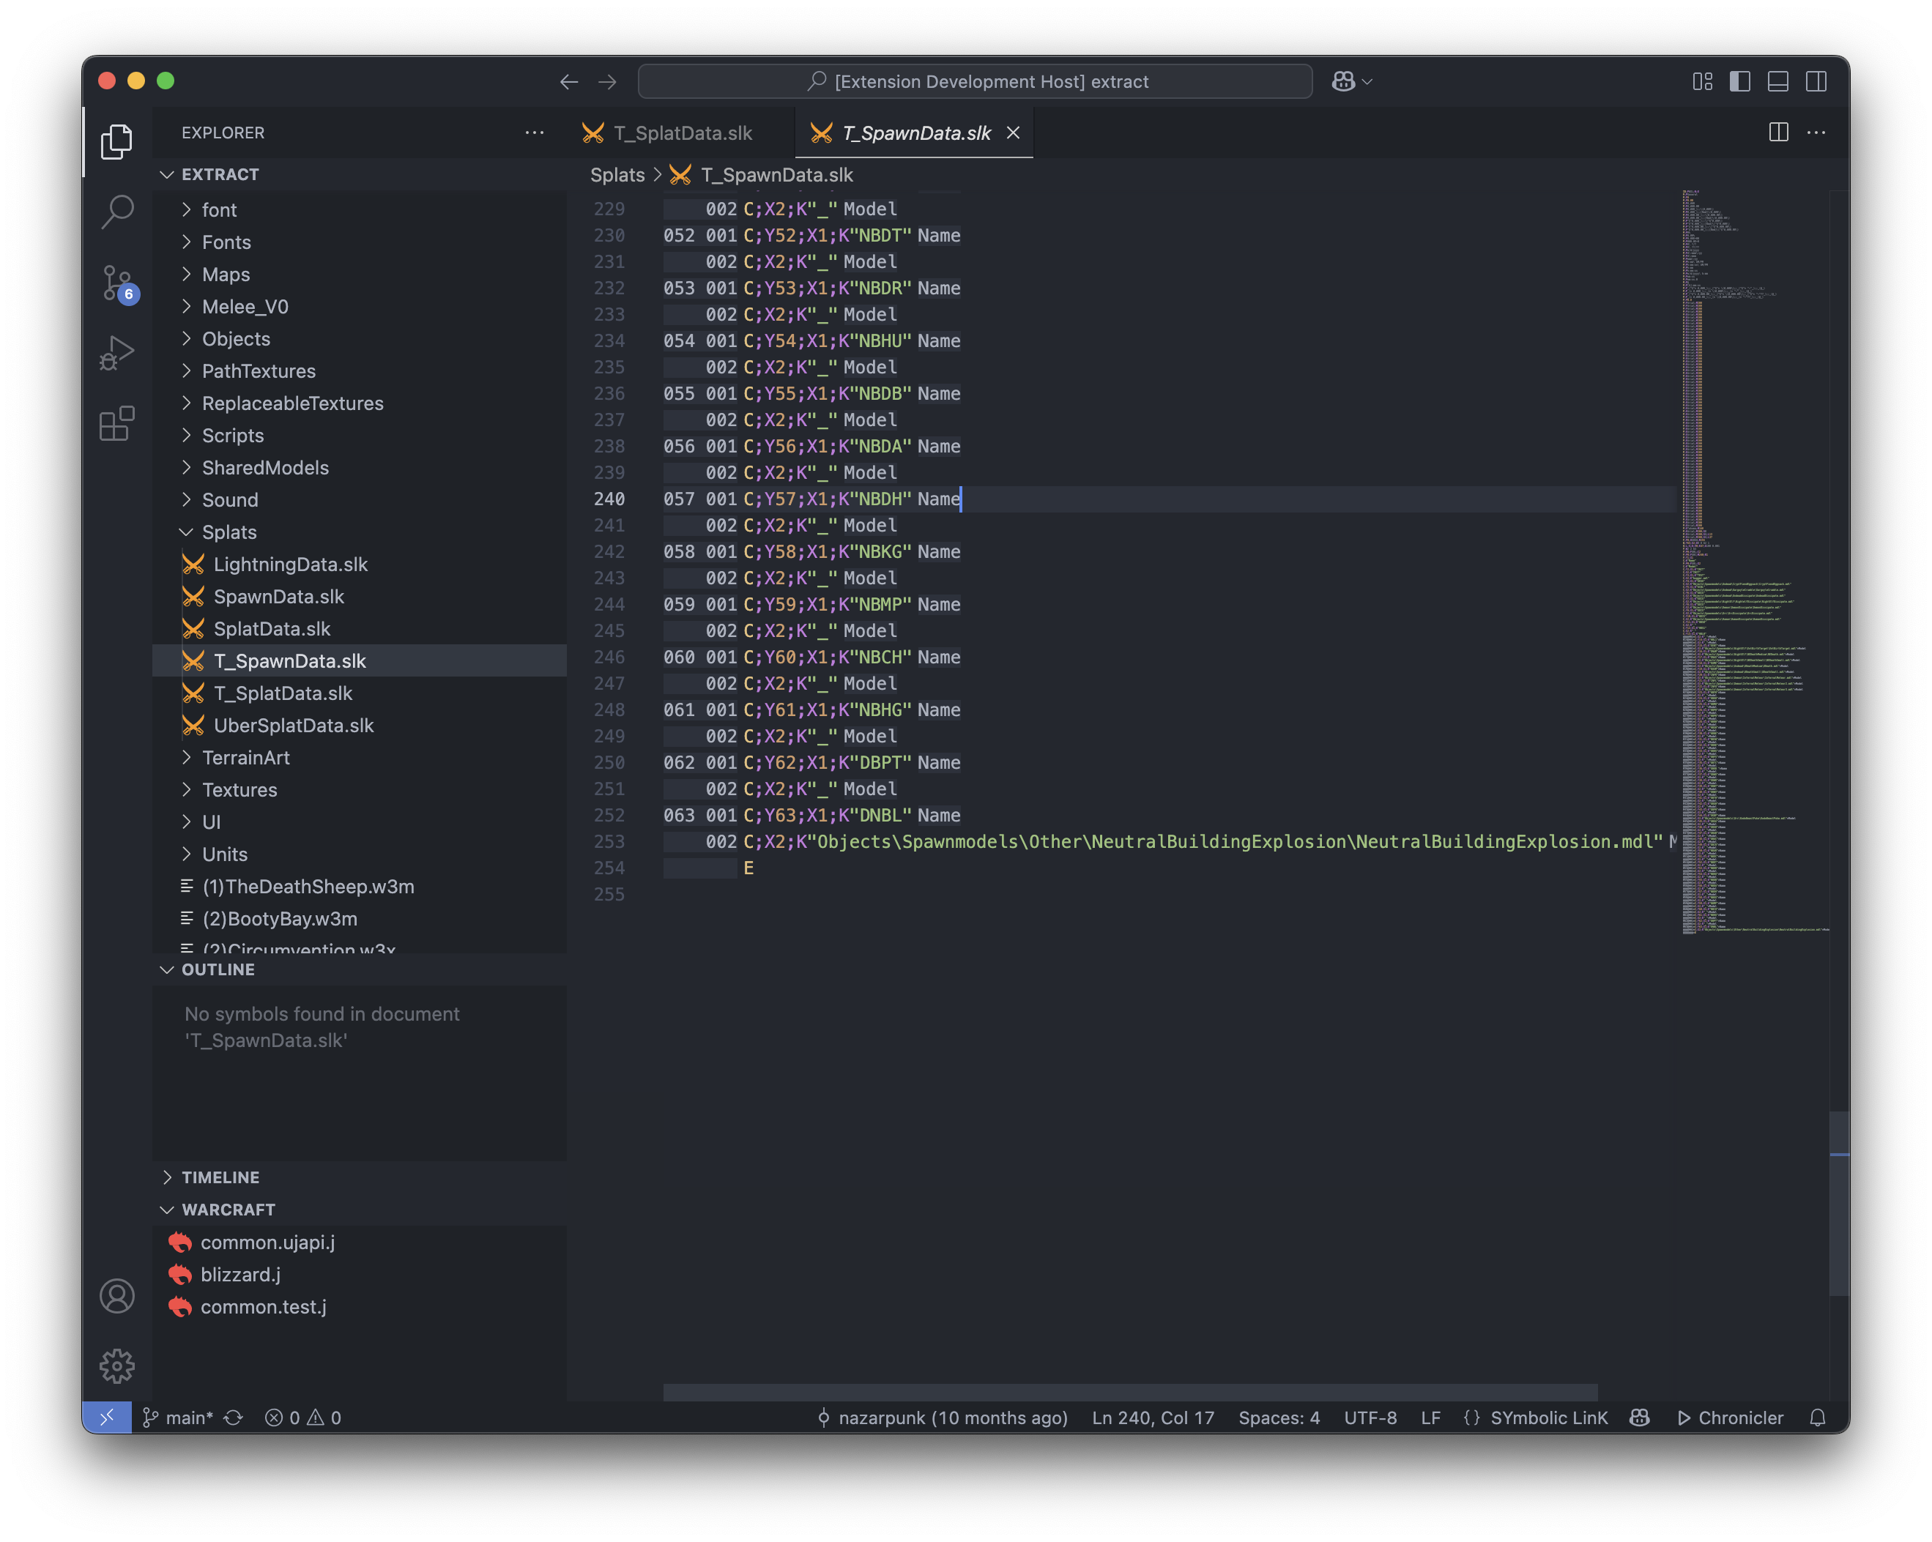Open the Search view in activity bar
The image size is (1932, 1542).
[116, 212]
